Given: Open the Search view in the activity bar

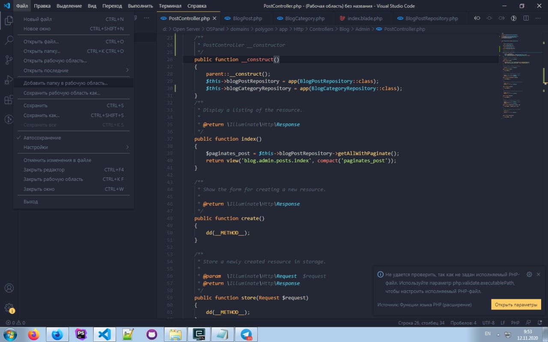Looking at the screenshot, I should click(9, 40).
